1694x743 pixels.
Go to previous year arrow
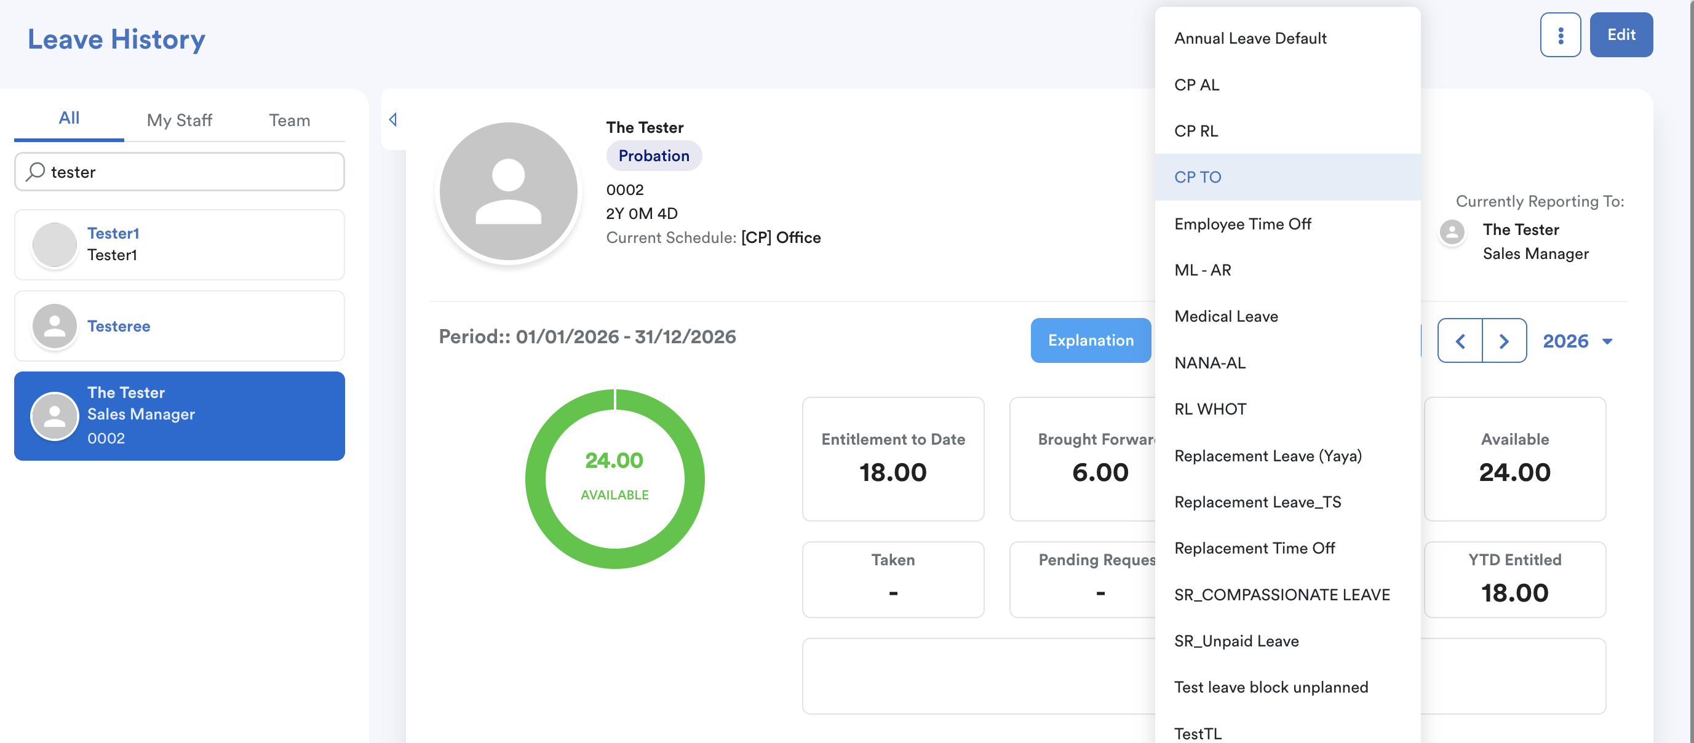1460,341
